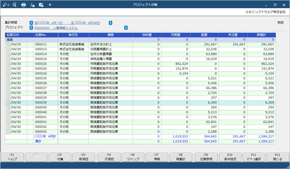This screenshot has width=290, height=169.
Task: Click the 151,874 value in 労務費 column
Action: click(x=182, y=69)
